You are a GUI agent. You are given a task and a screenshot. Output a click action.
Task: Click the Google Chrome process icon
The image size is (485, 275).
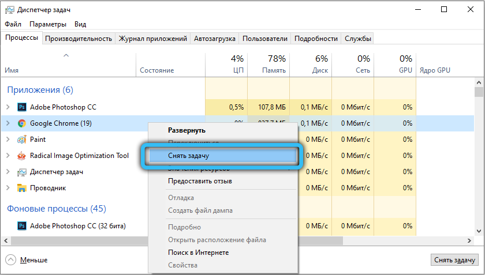22,123
